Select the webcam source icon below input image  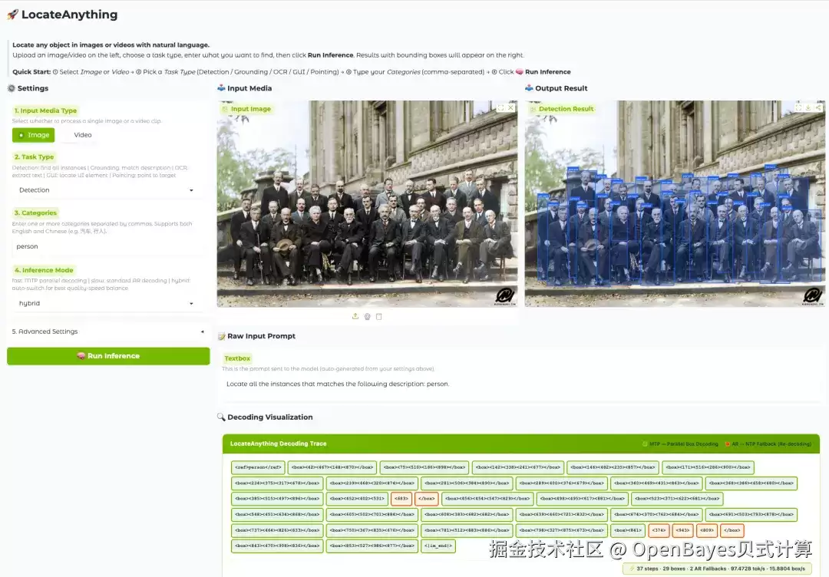point(367,316)
